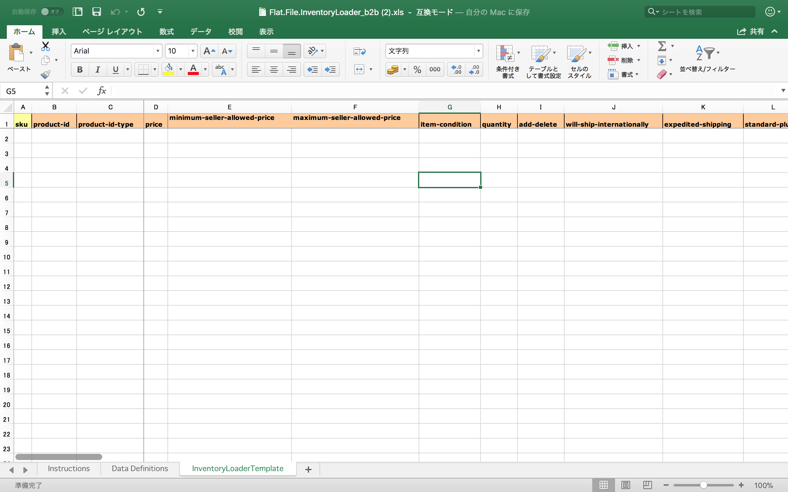
Task: Click zoom out minus button
Action: (666, 485)
